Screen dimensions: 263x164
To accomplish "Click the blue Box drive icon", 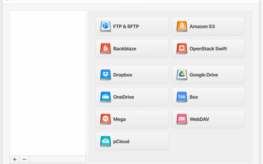I will coord(182,97).
